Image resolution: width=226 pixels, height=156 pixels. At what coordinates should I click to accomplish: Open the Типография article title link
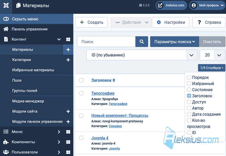[x=103, y=93]
